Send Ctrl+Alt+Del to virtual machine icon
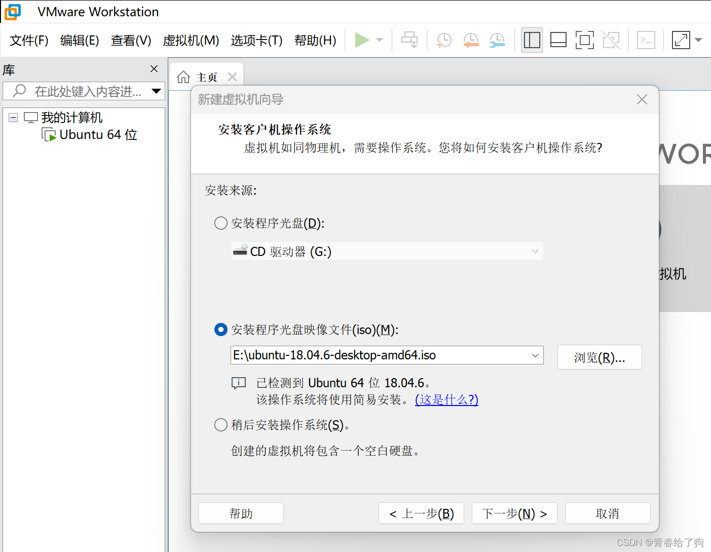This screenshot has width=711, height=552. [409, 40]
